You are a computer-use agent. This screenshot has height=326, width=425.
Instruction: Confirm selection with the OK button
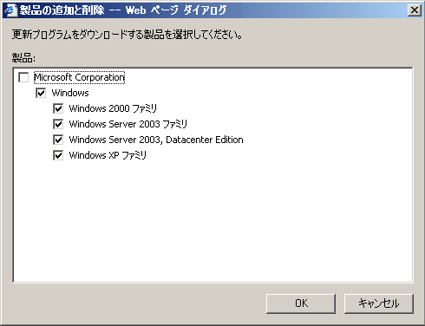(x=301, y=303)
